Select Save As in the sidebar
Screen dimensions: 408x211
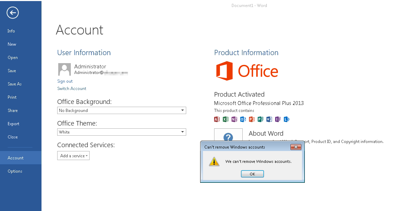(x=15, y=84)
